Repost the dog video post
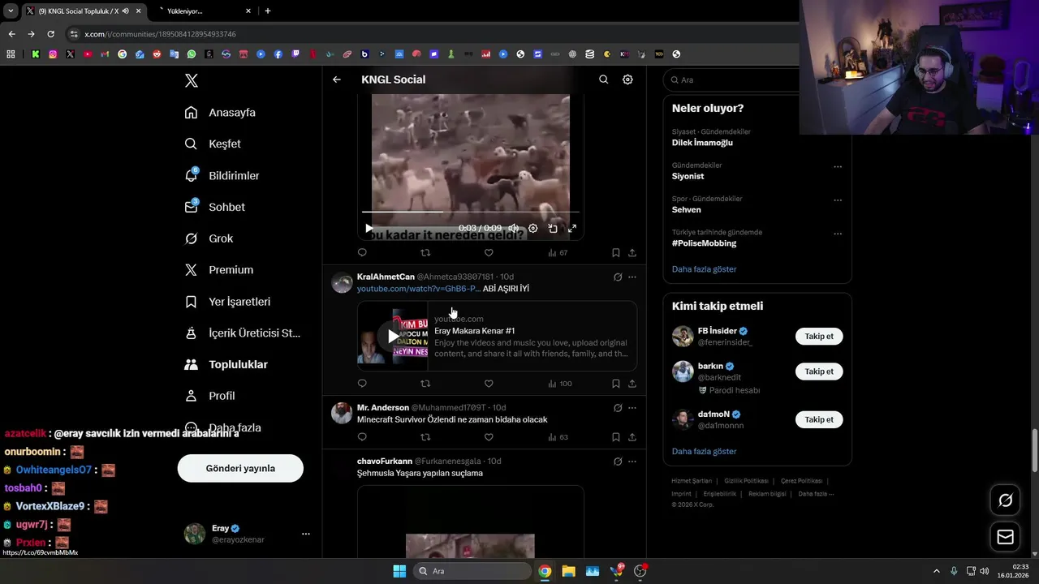 point(425,253)
